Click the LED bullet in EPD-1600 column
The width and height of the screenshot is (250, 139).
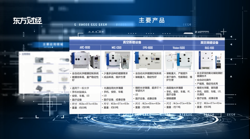[x=137, y=95]
